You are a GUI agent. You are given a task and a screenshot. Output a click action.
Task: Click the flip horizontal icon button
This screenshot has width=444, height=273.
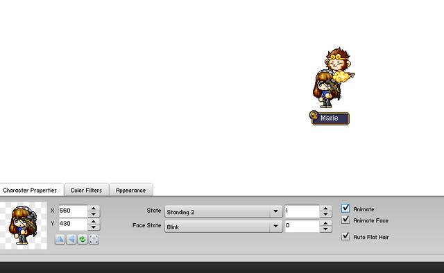(60, 239)
